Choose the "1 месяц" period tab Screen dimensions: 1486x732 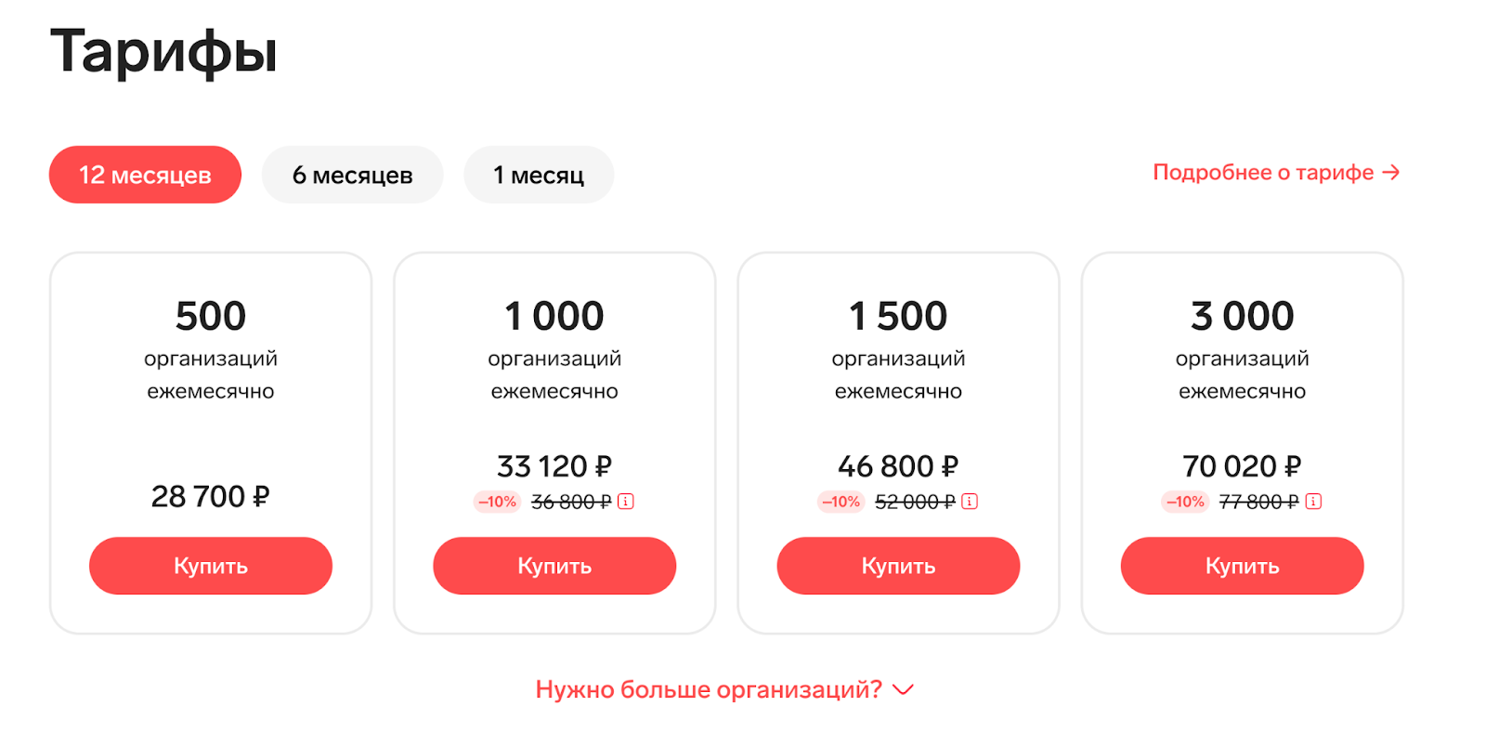pyautogui.click(x=539, y=175)
